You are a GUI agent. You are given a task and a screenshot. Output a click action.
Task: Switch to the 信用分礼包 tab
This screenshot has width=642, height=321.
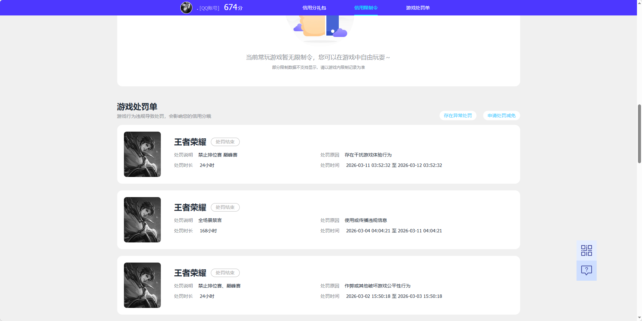click(x=314, y=7)
